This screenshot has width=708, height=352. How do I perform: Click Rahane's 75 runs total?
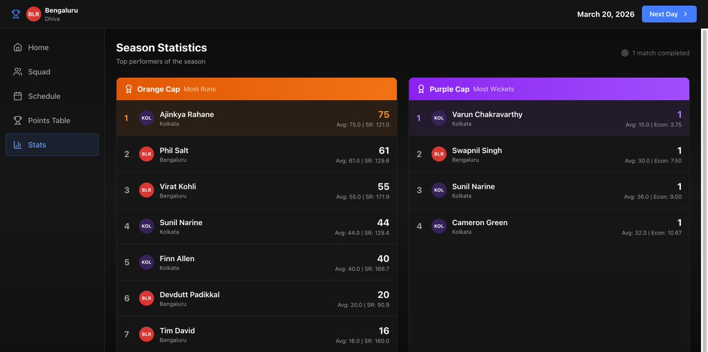[x=383, y=115]
